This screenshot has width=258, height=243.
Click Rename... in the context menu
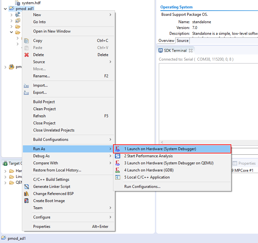(69, 76)
